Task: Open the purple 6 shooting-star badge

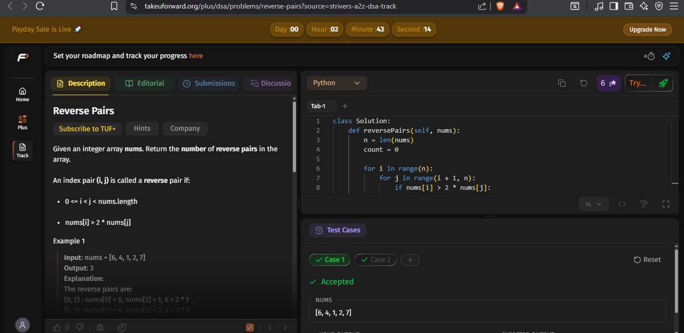Action: click(609, 83)
